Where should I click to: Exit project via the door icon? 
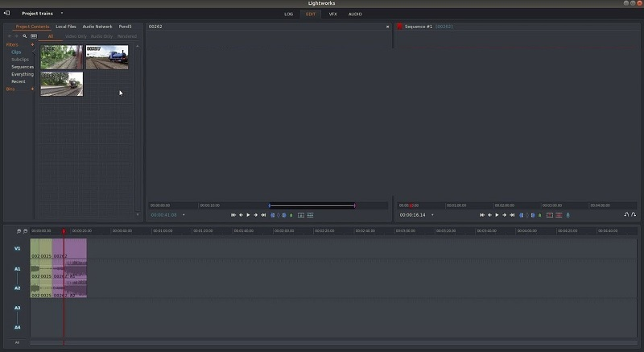tap(6, 13)
